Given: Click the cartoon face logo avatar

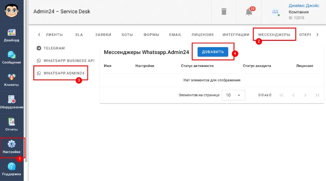Looking at the screenshot, I should tap(11, 10).
